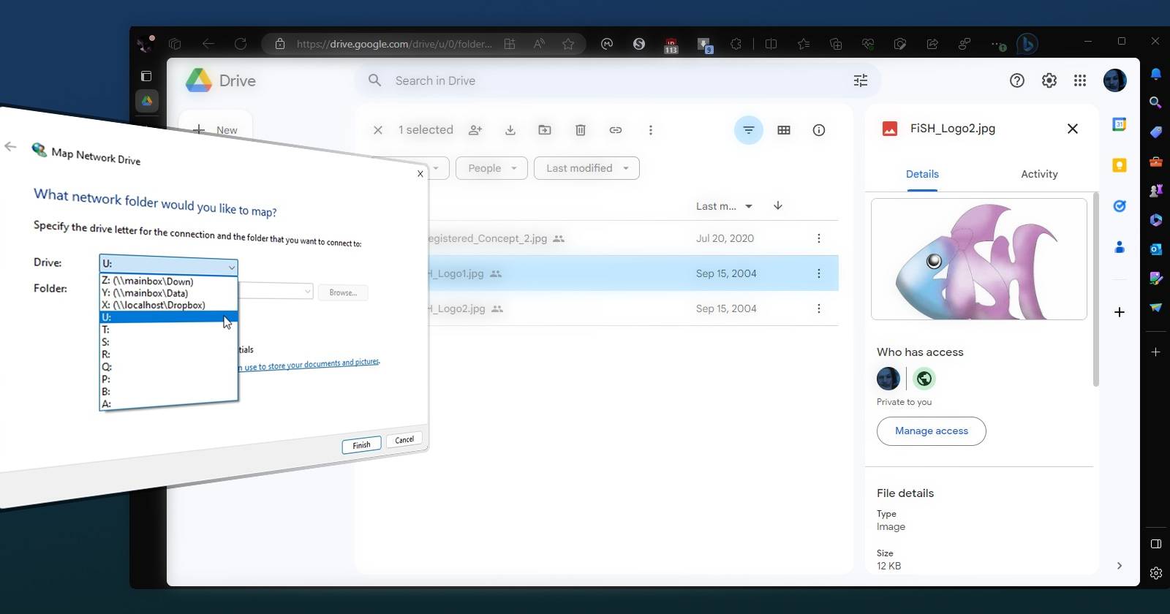Open Edge sidebar Search
1170x614 pixels.
coord(1156,103)
